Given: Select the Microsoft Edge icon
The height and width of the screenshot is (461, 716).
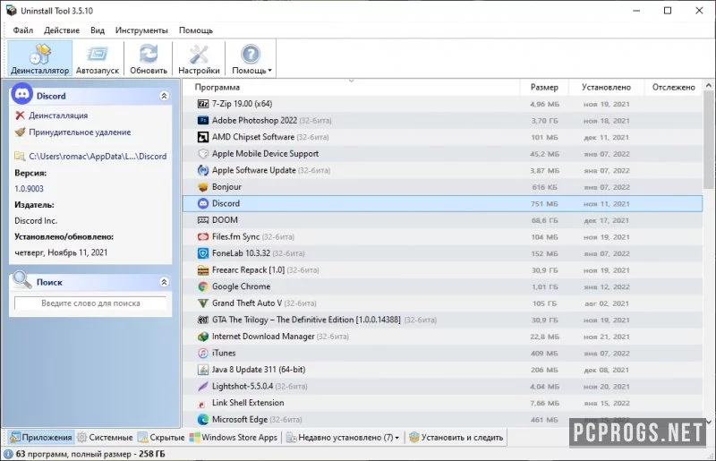Looking at the screenshot, I should (203, 420).
